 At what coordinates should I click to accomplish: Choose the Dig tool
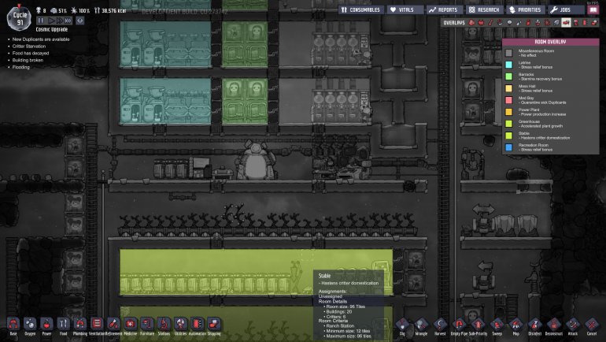tap(402, 323)
